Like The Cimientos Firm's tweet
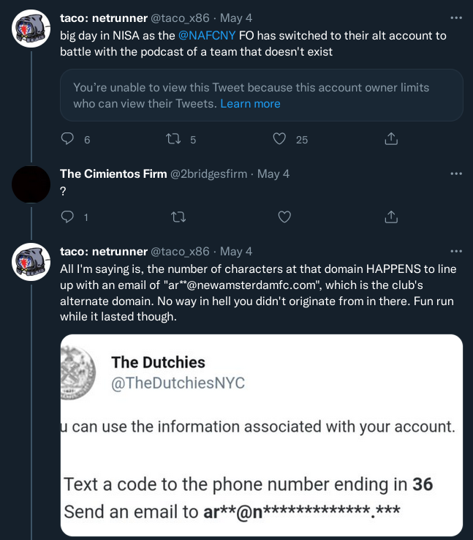The width and height of the screenshot is (473, 540). pos(284,217)
